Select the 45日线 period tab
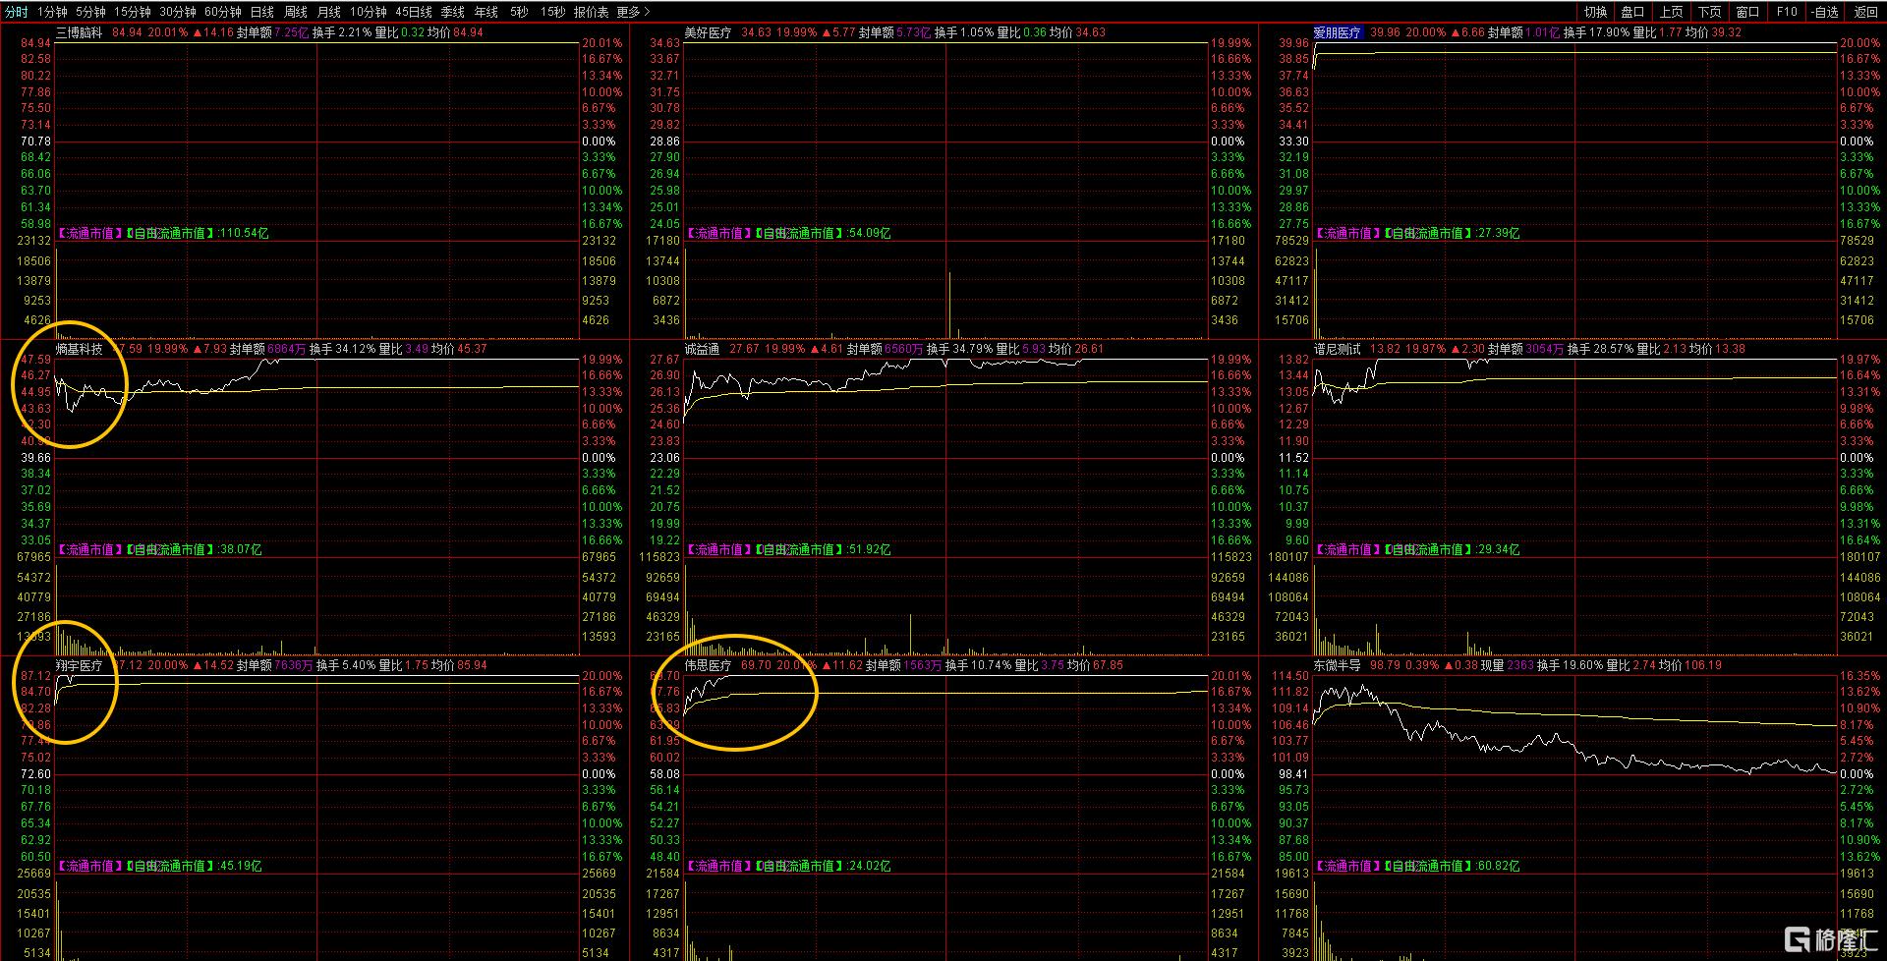 tap(414, 12)
